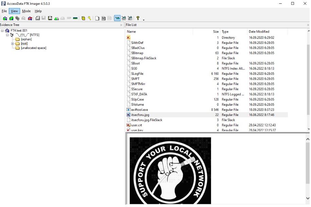Select the $Secure file row
The image size is (311, 207).
[207, 89]
